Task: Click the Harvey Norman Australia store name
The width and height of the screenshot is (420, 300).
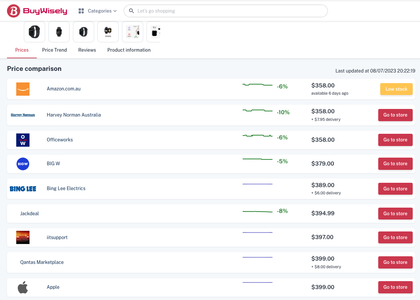Action: (74, 115)
